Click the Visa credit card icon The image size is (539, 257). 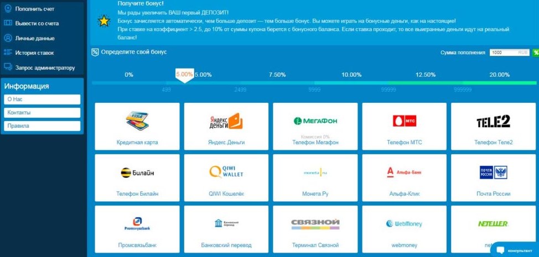click(137, 120)
